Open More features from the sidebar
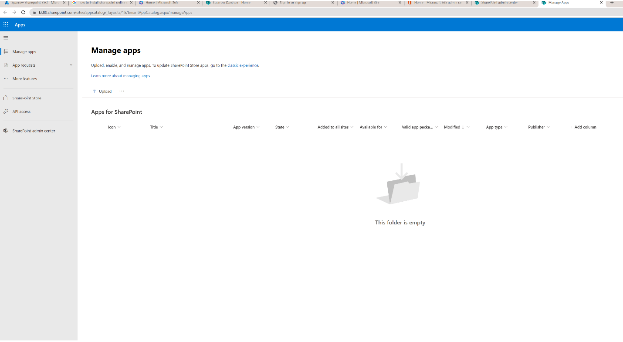 click(24, 78)
